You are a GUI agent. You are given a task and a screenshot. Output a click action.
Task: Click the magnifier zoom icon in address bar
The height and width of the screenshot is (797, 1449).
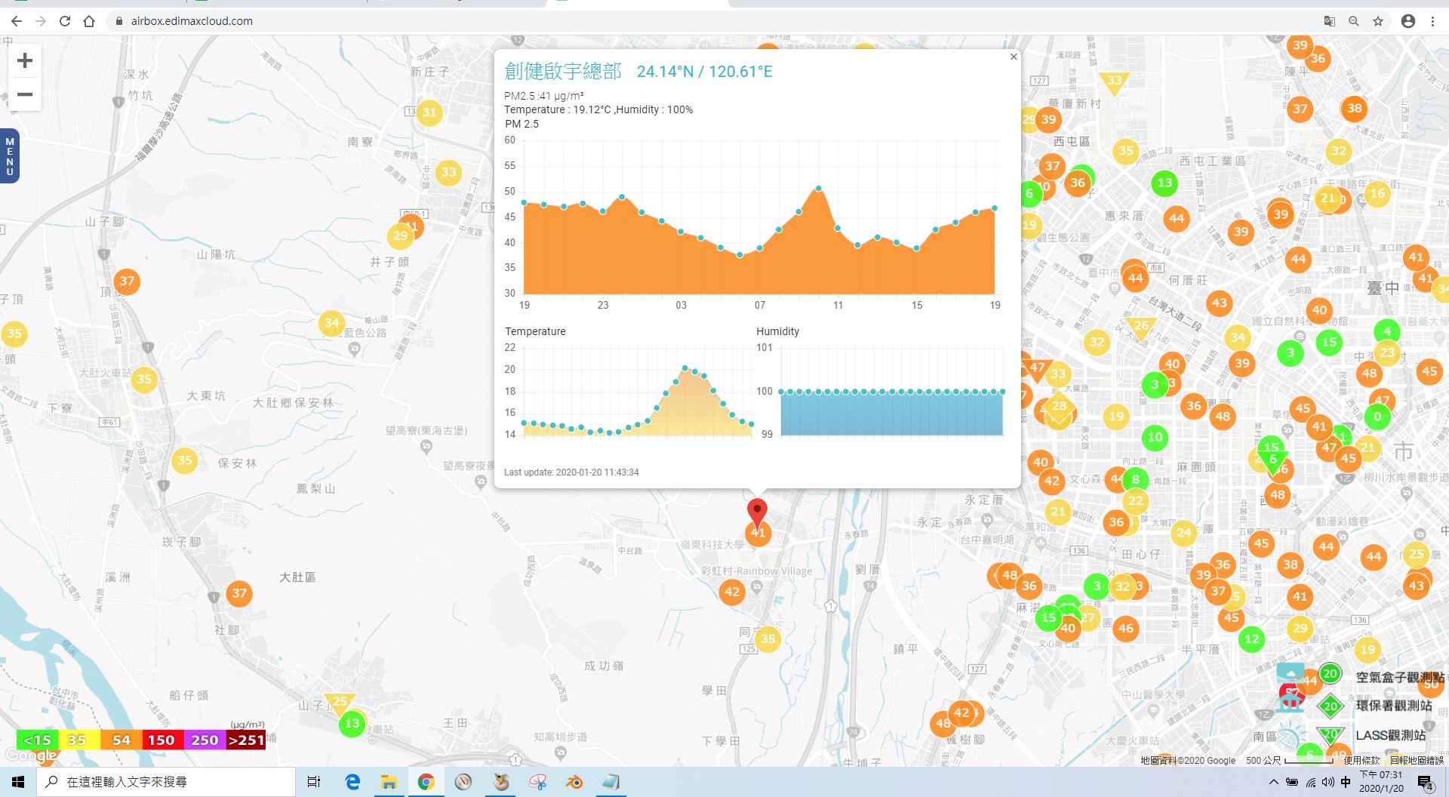click(x=1354, y=21)
